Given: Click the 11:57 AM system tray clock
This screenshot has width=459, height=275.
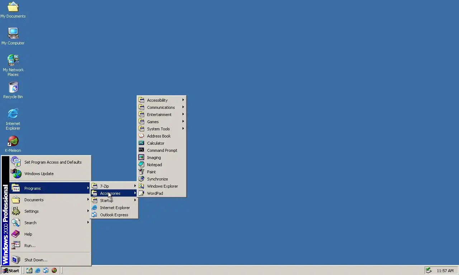Looking at the screenshot, I should 445,271.
